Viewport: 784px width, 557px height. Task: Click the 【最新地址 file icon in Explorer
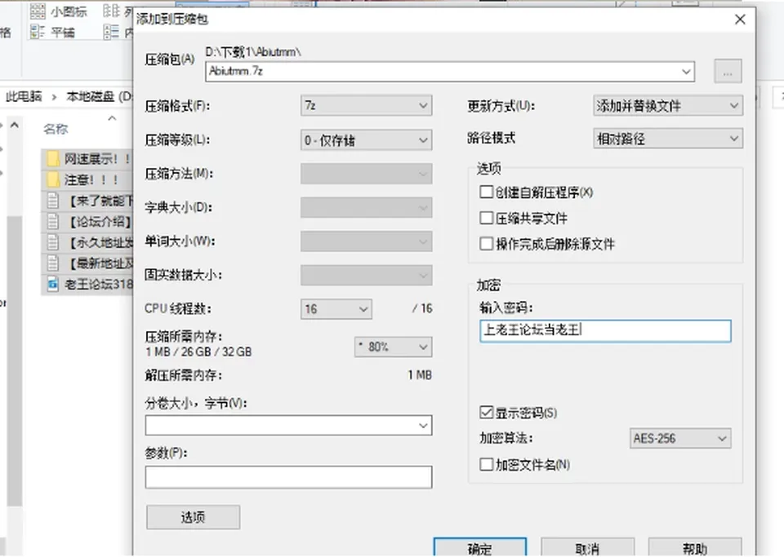click(52, 263)
